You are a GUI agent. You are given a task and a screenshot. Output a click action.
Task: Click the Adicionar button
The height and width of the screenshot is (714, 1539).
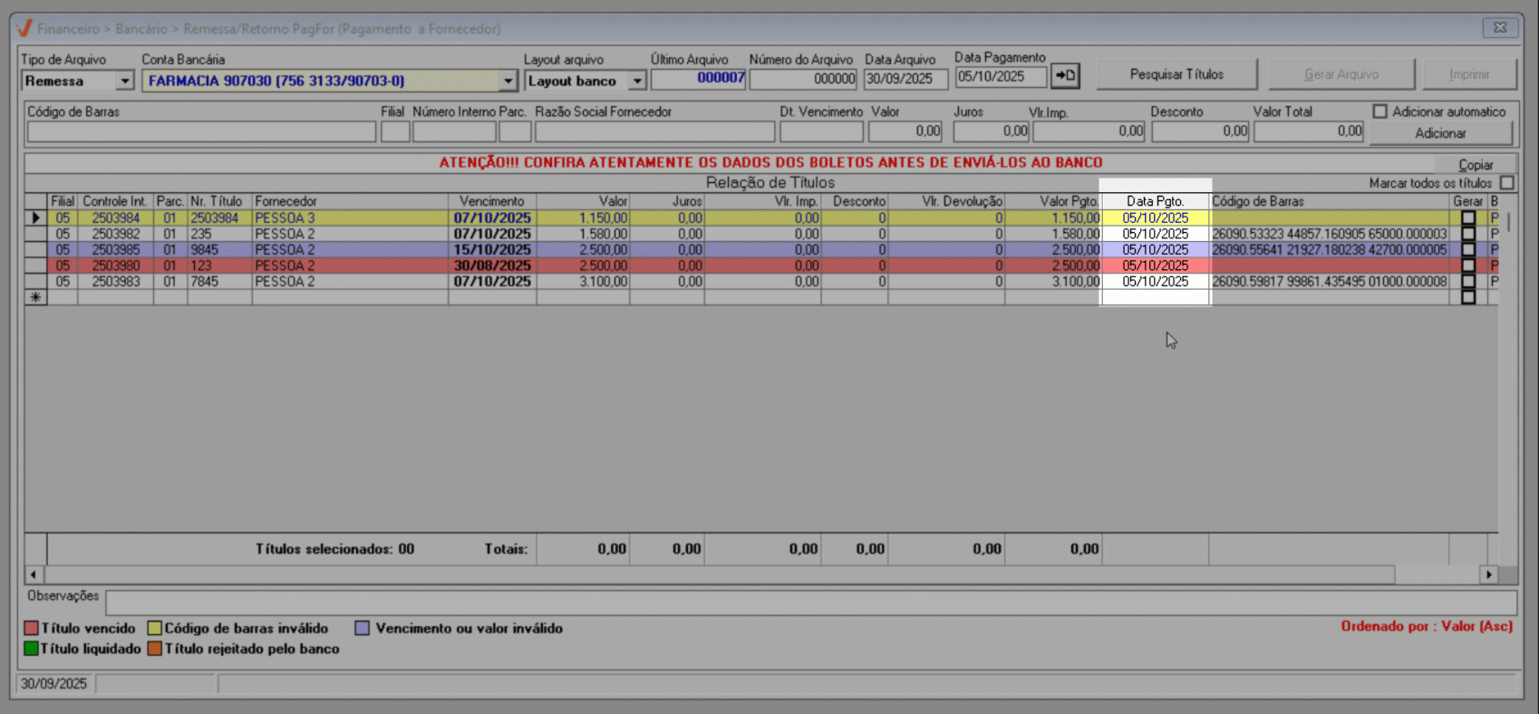pyautogui.click(x=1439, y=133)
